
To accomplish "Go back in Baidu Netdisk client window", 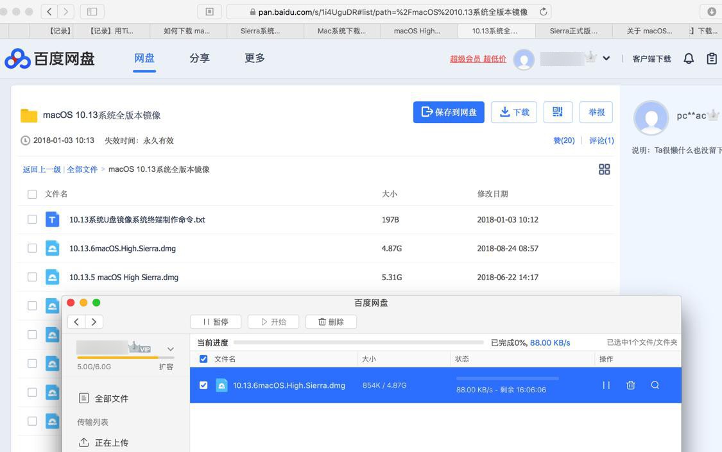I will tap(76, 322).
